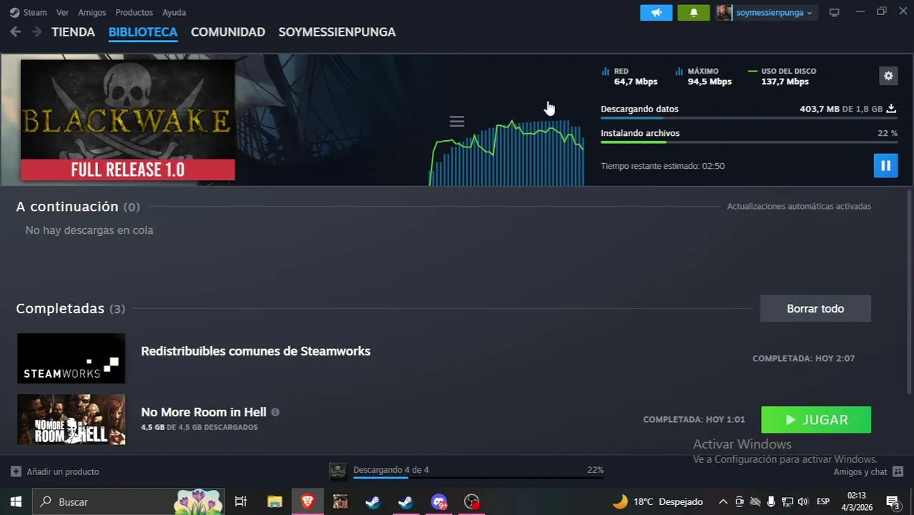Click the ESP language indicator

pos(823,501)
